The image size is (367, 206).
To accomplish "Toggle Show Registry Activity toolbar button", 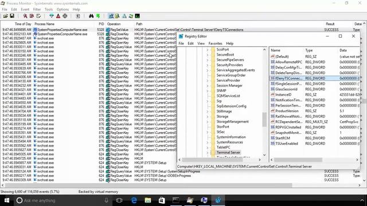I will tap(111, 16).
